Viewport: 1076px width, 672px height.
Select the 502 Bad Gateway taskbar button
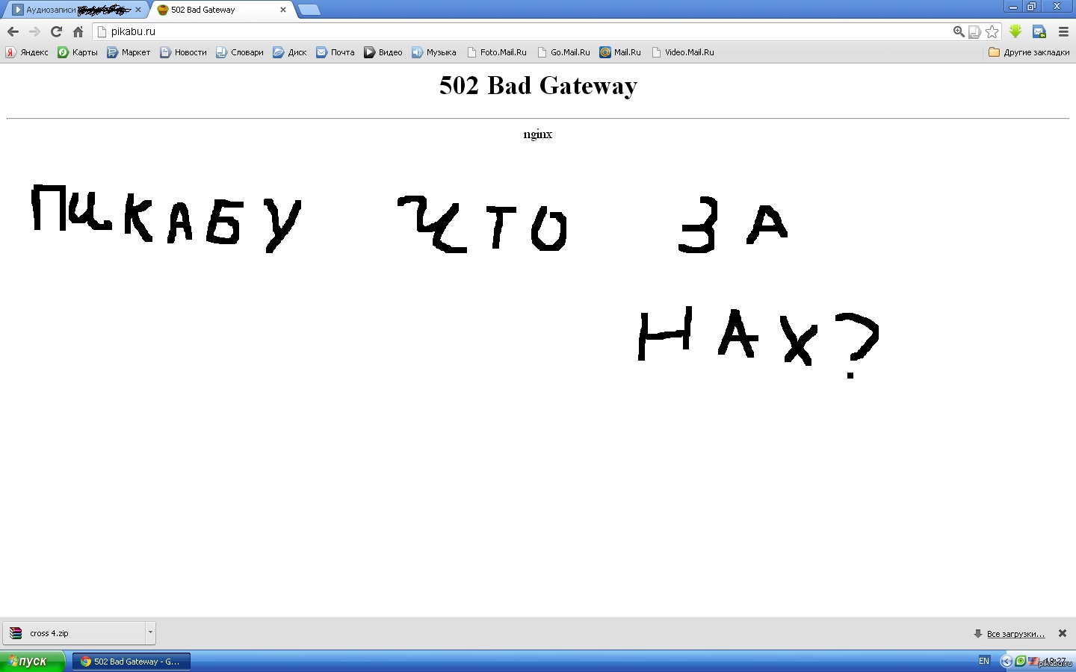pos(132,662)
